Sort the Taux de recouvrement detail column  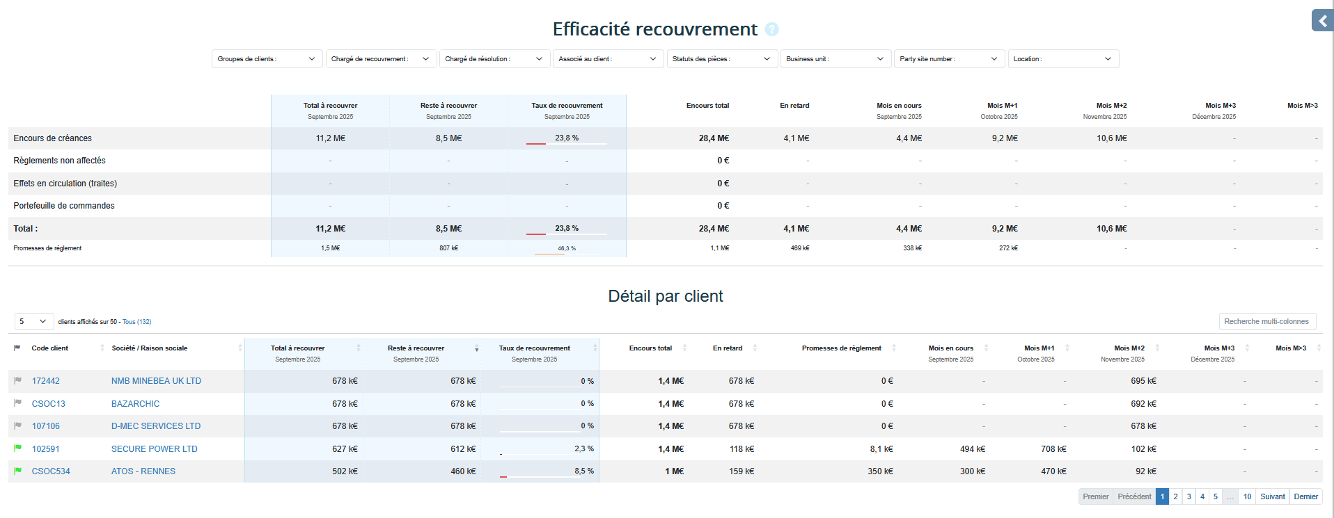[595, 348]
